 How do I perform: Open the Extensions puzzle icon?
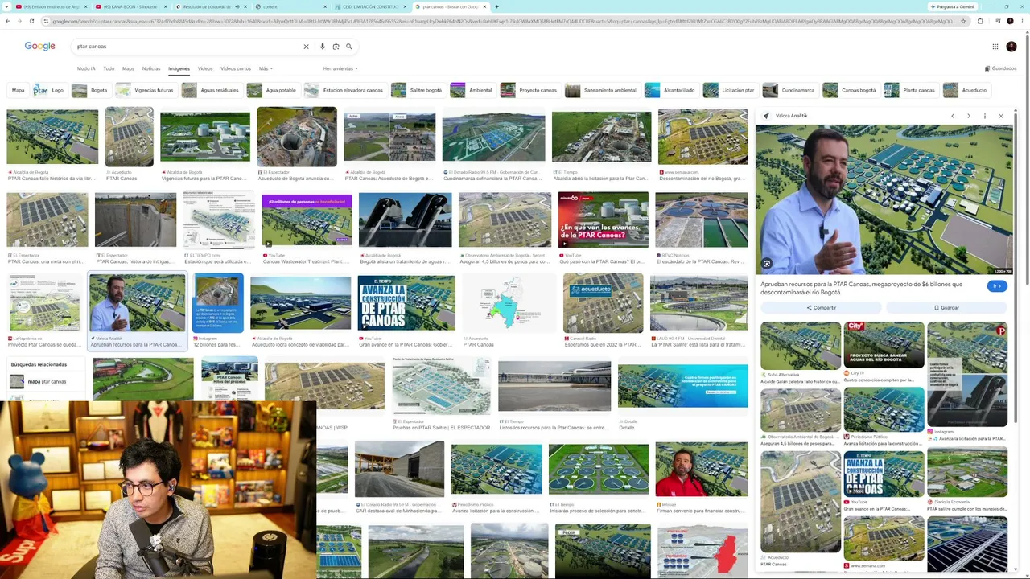(x=980, y=21)
